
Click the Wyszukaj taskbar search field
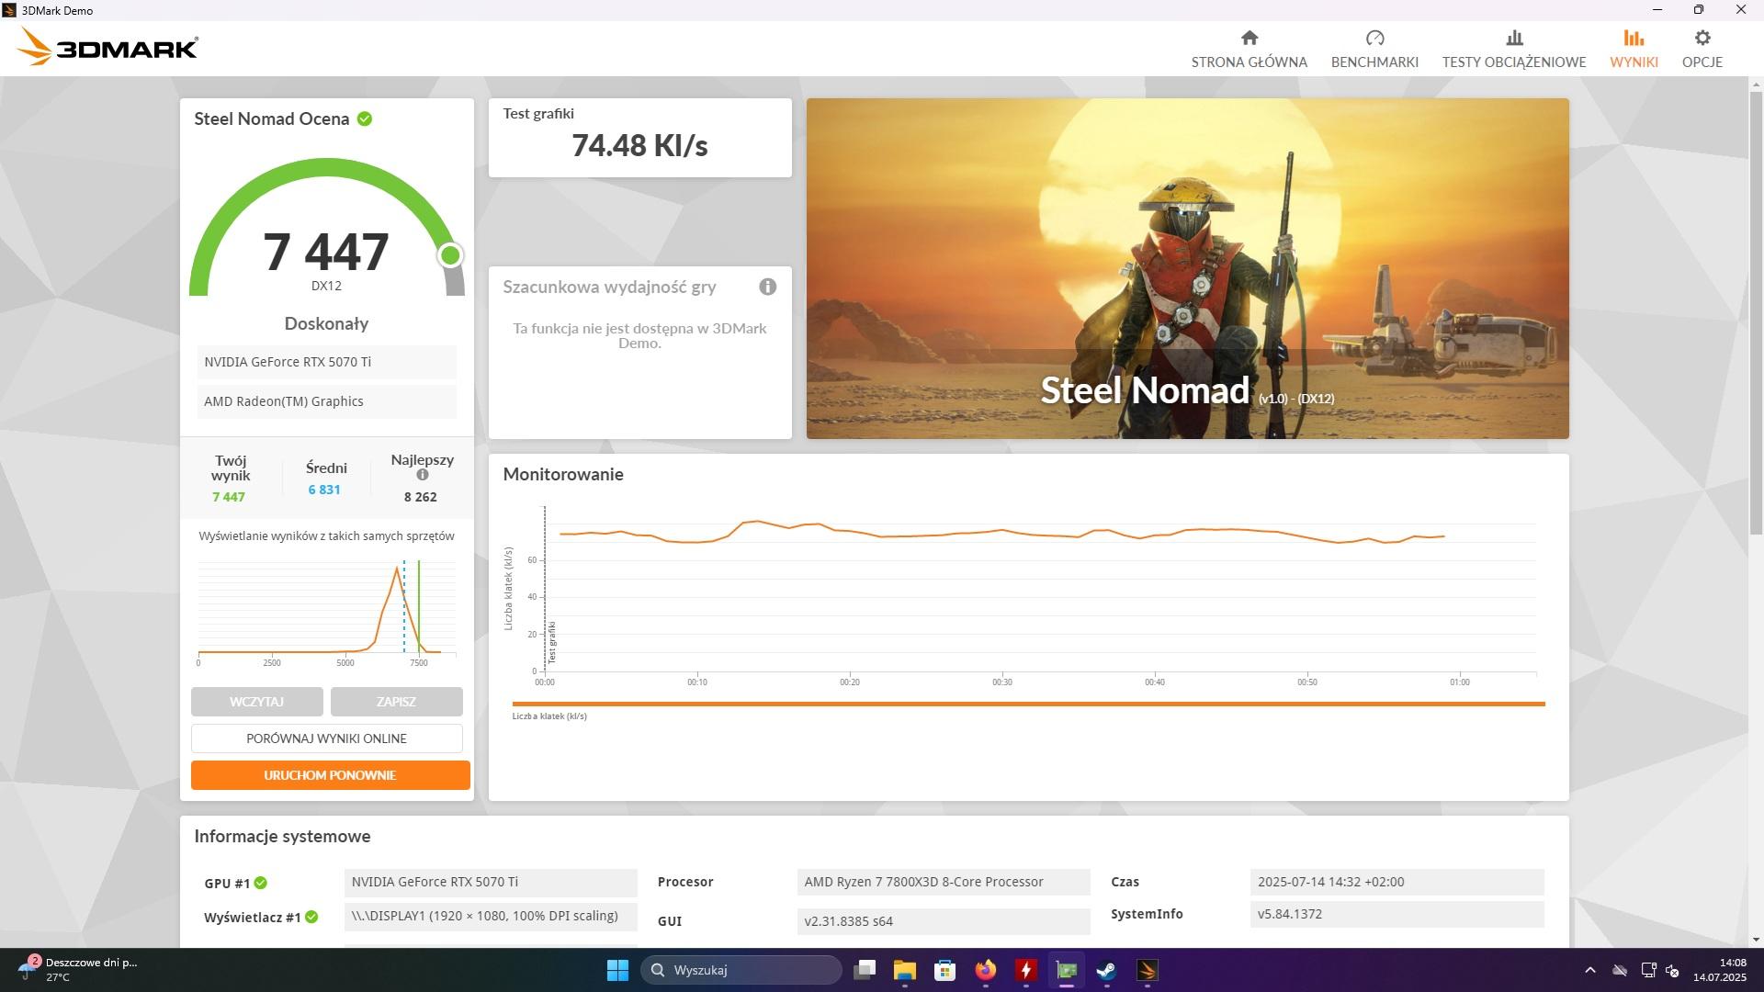click(x=741, y=970)
